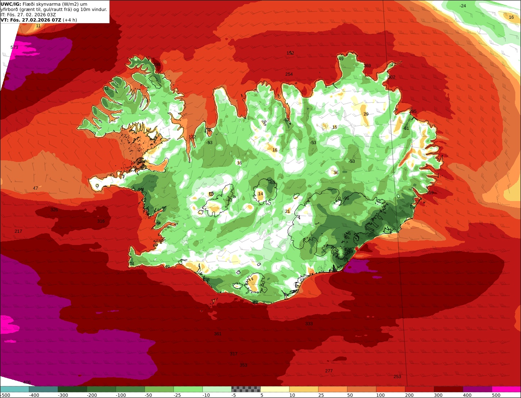Select the ocean value 333

point(309,324)
